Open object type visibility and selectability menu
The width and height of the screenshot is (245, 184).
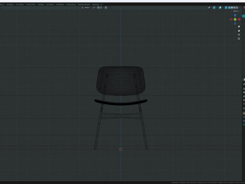(210, 8)
